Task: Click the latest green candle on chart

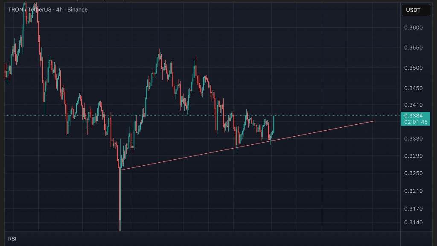Action: pos(273,124)
